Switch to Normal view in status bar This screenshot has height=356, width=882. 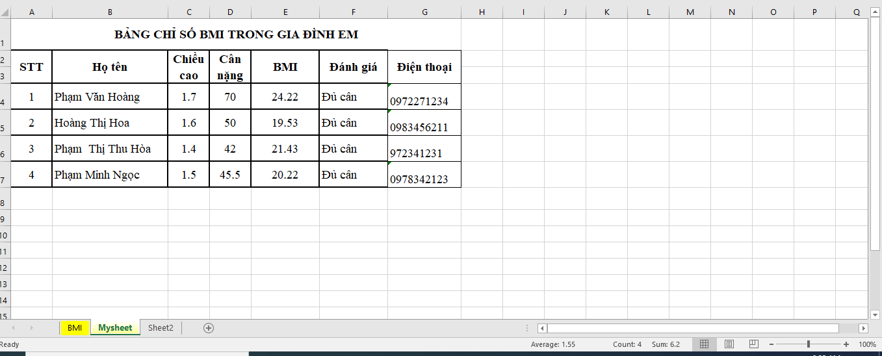(x=705, y=344)
